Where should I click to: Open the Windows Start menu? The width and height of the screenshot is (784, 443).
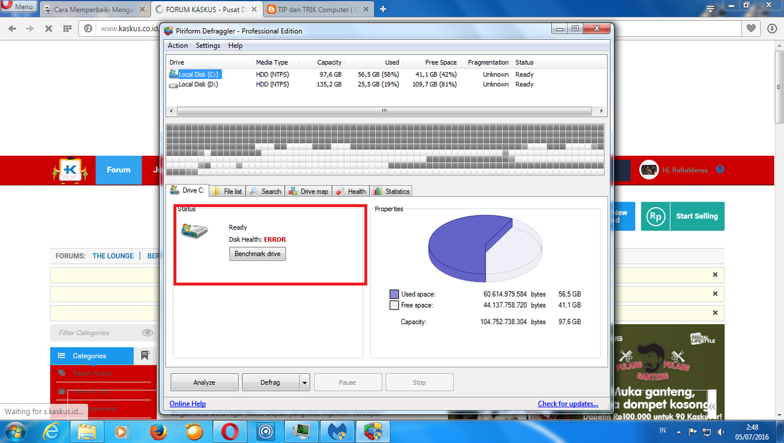[x=17, y=431]
